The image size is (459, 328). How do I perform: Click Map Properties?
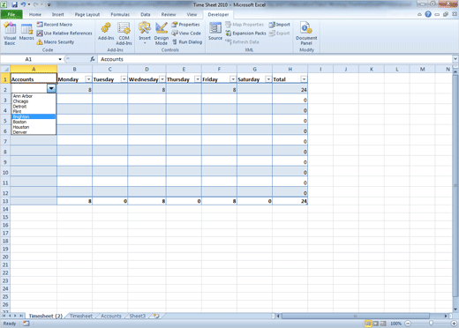(x=245, y=25)
